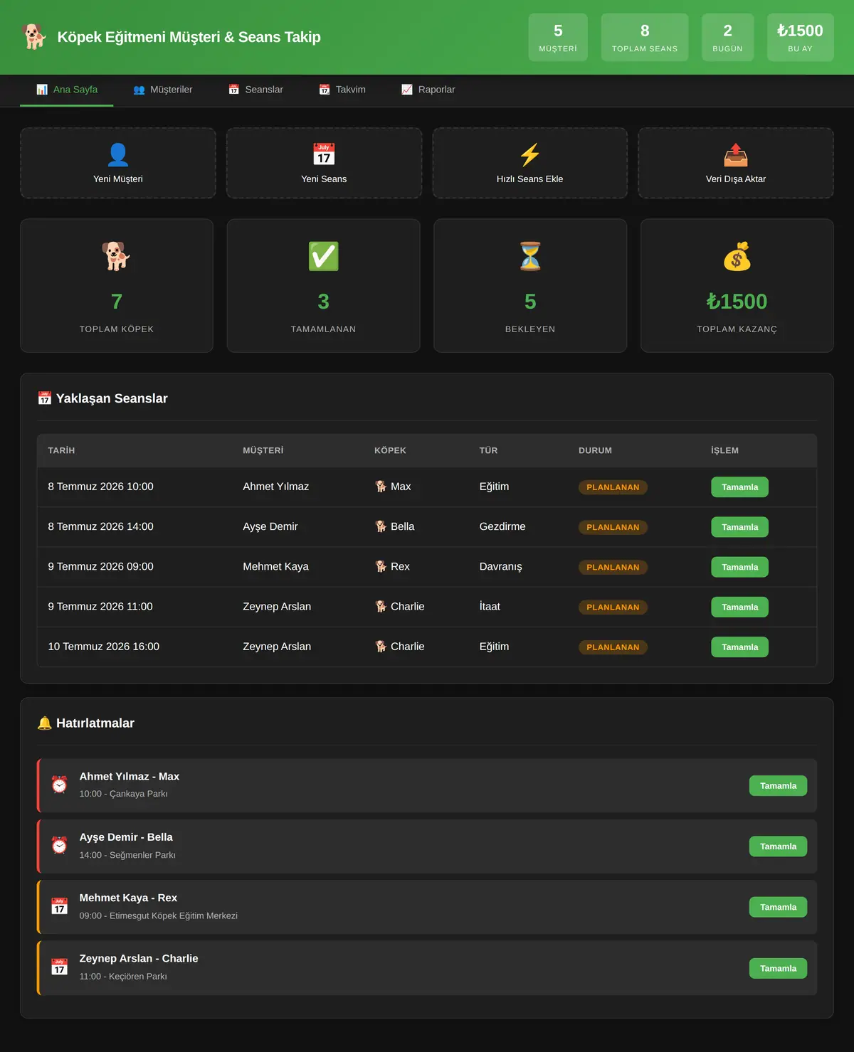This screenshot has height=1052, width=854.
Task: View the Raporlar tab
Action: click(428, 90)
